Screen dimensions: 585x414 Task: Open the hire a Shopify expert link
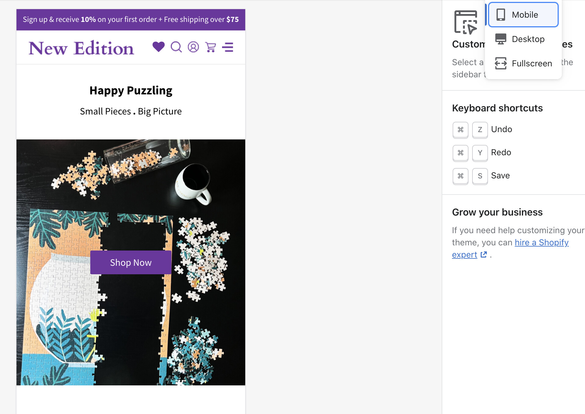[x=541, y=242]
